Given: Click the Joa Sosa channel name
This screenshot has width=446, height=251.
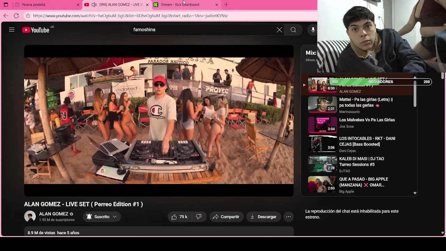Looking at the screenshot, I should (x=346, y=127).
